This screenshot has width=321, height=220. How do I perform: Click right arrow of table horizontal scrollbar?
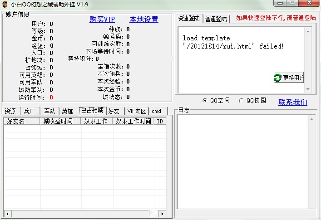(163, 214)
